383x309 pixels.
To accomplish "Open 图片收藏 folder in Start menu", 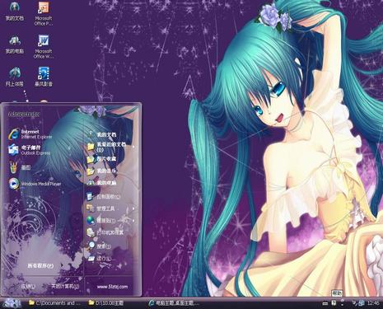I will (x=102, y=159).
